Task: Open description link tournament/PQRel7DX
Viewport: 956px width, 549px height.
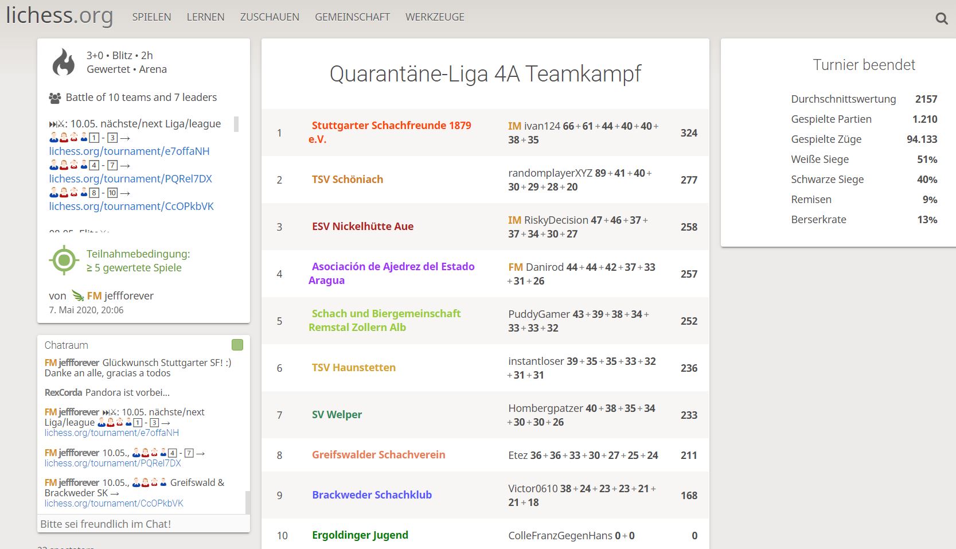Action: point(130,179)
